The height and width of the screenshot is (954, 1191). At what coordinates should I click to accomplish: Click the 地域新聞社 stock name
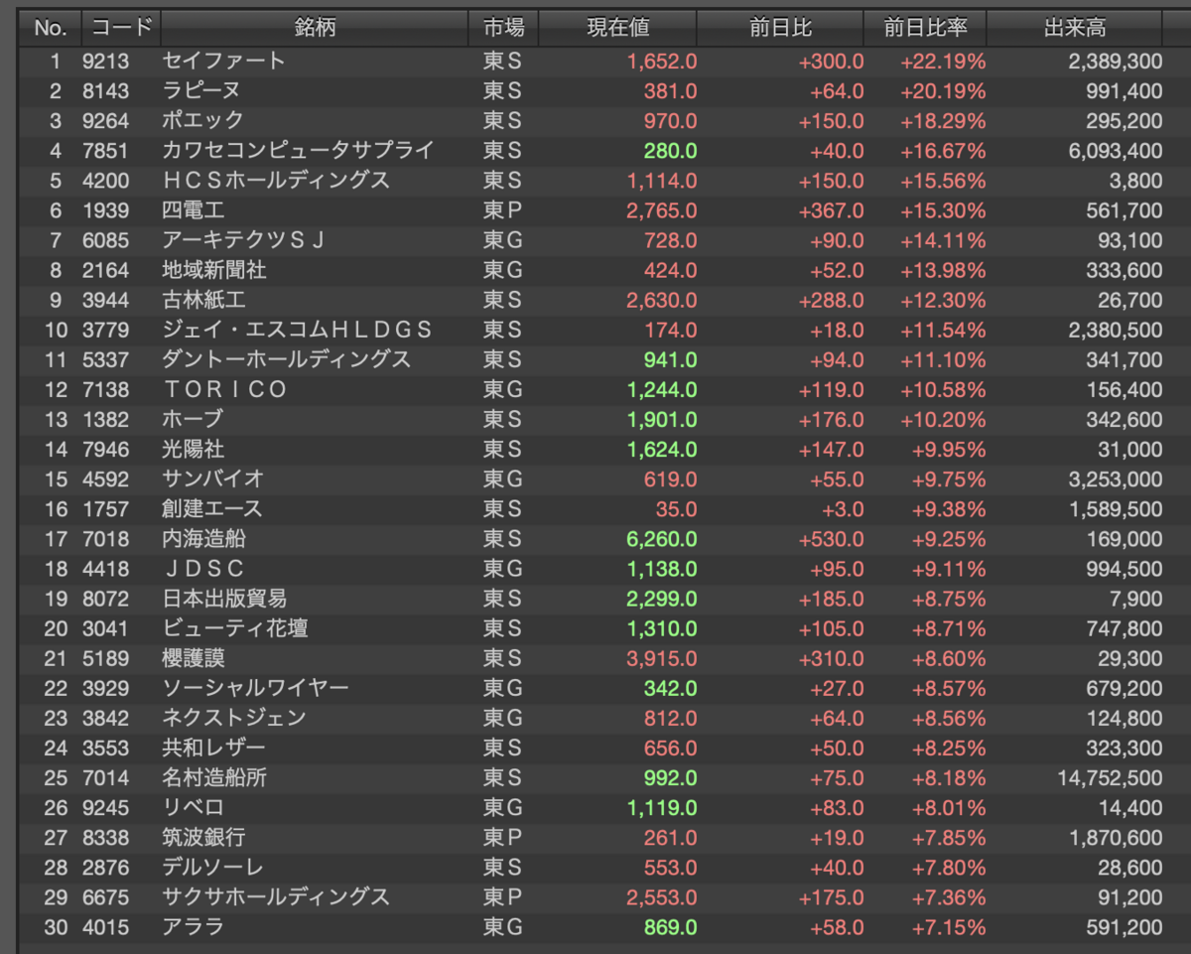click(214, 270)
